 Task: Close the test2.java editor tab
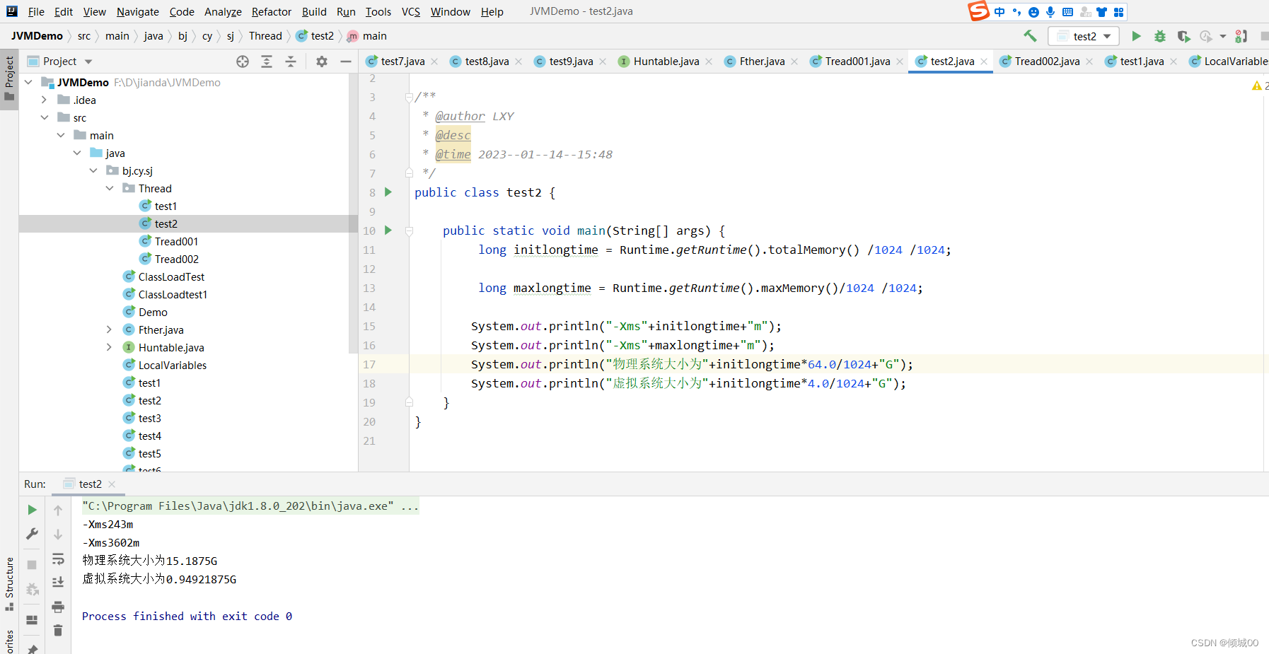point(984,62)
